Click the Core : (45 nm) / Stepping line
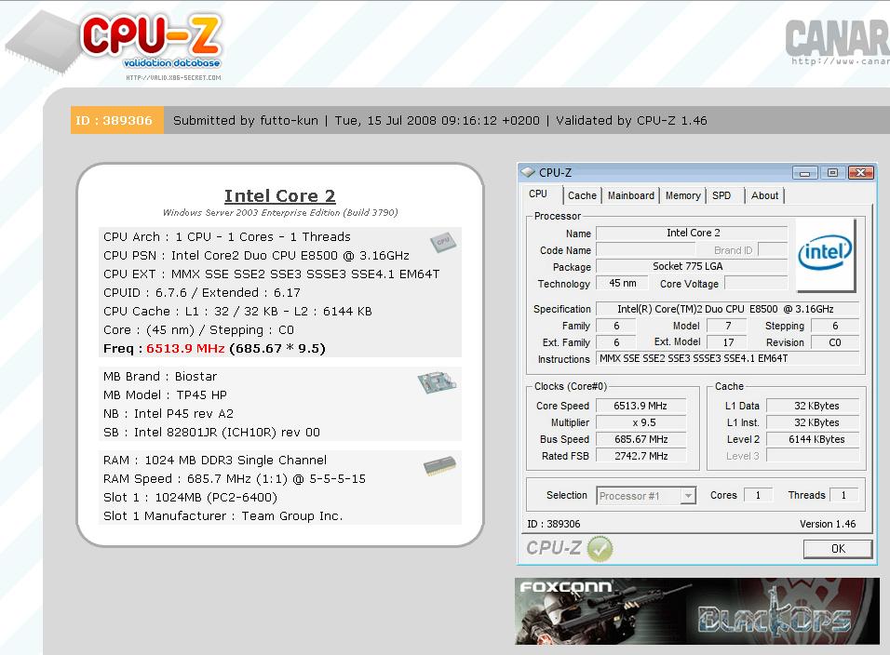This screenshot has width=890, height=655. click(198, 330)
